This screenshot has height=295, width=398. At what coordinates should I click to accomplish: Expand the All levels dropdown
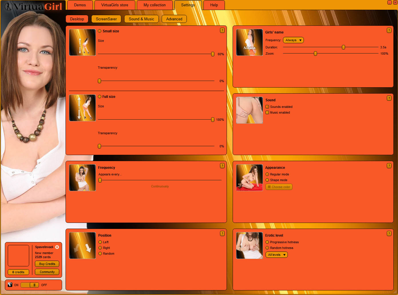[276, 255]
